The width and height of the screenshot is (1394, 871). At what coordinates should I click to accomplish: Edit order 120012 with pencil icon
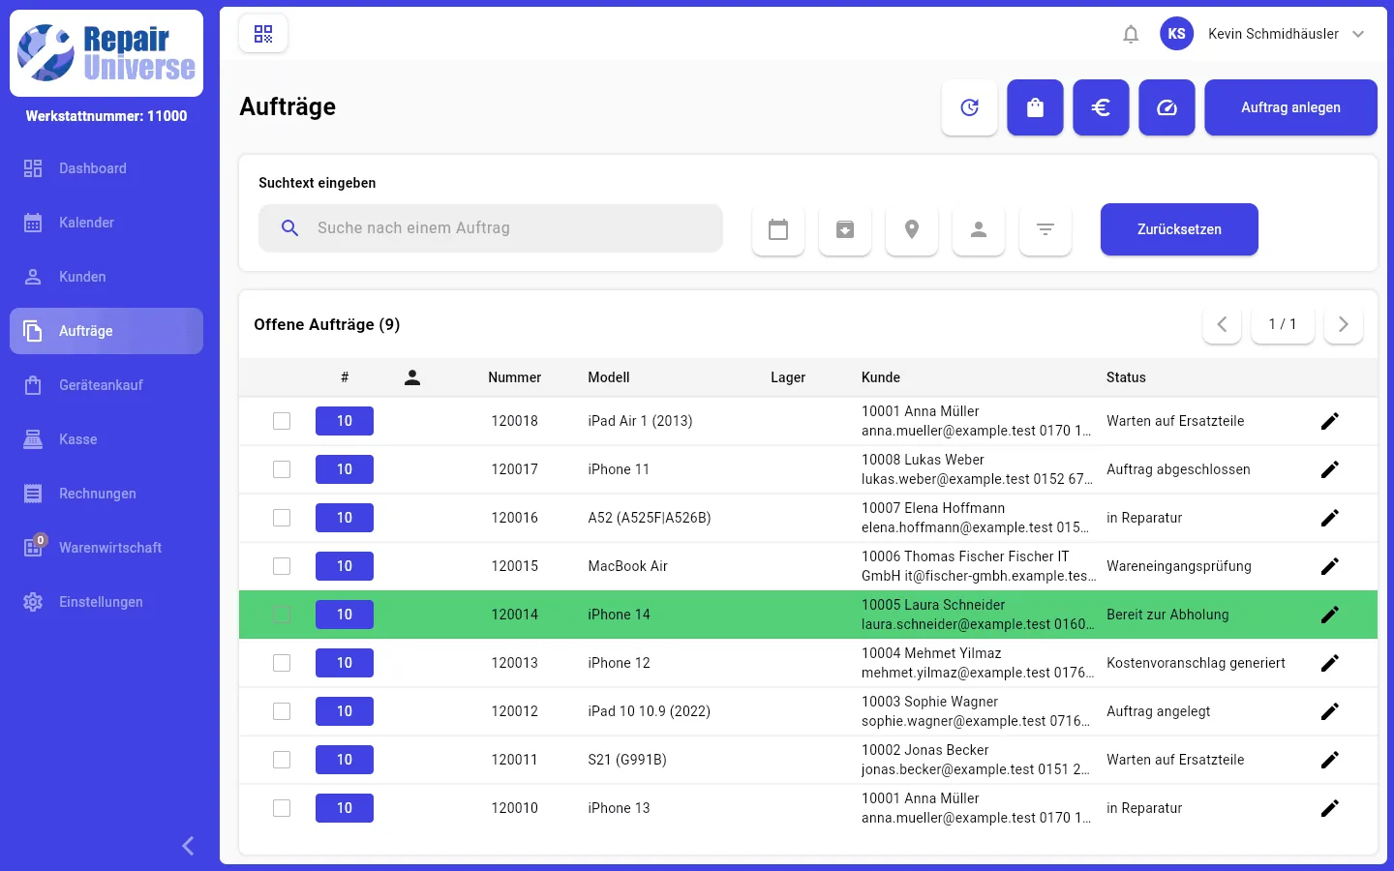click(x=1330, y=711)
